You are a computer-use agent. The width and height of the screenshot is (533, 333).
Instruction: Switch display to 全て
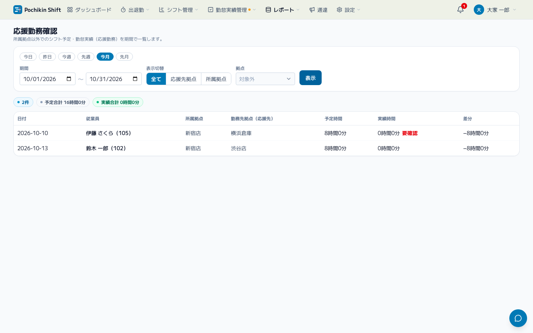click(x=156, y=79)
